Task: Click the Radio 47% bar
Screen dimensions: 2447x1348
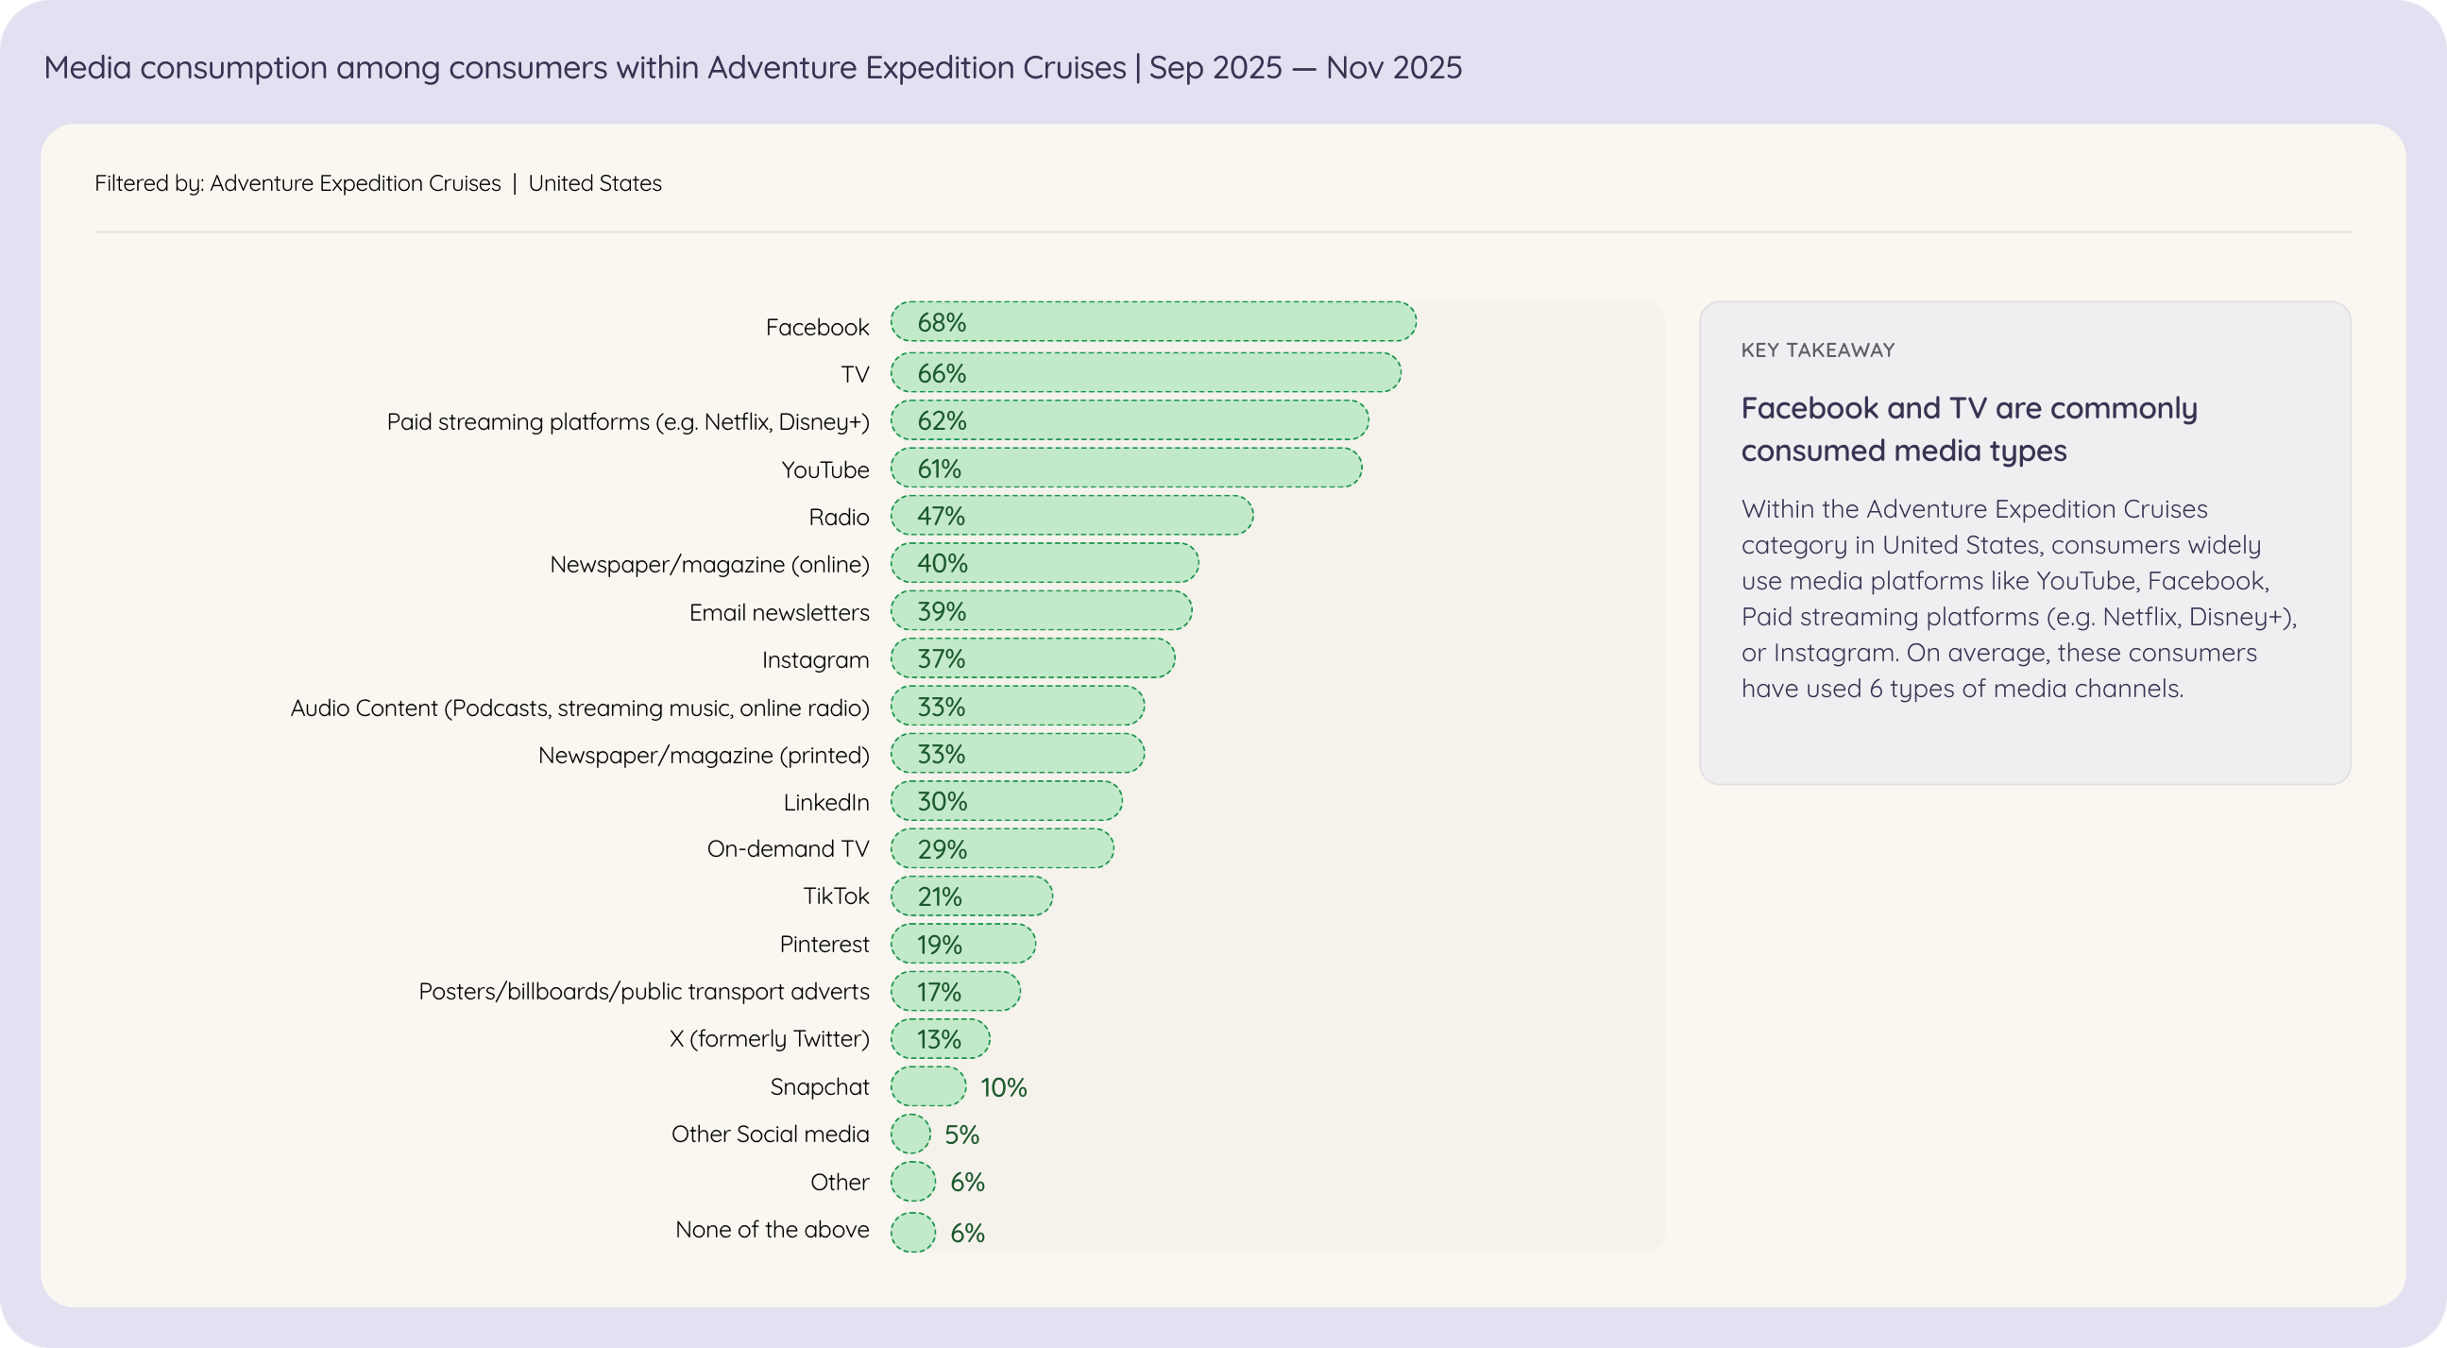Action: [1071, 516]
